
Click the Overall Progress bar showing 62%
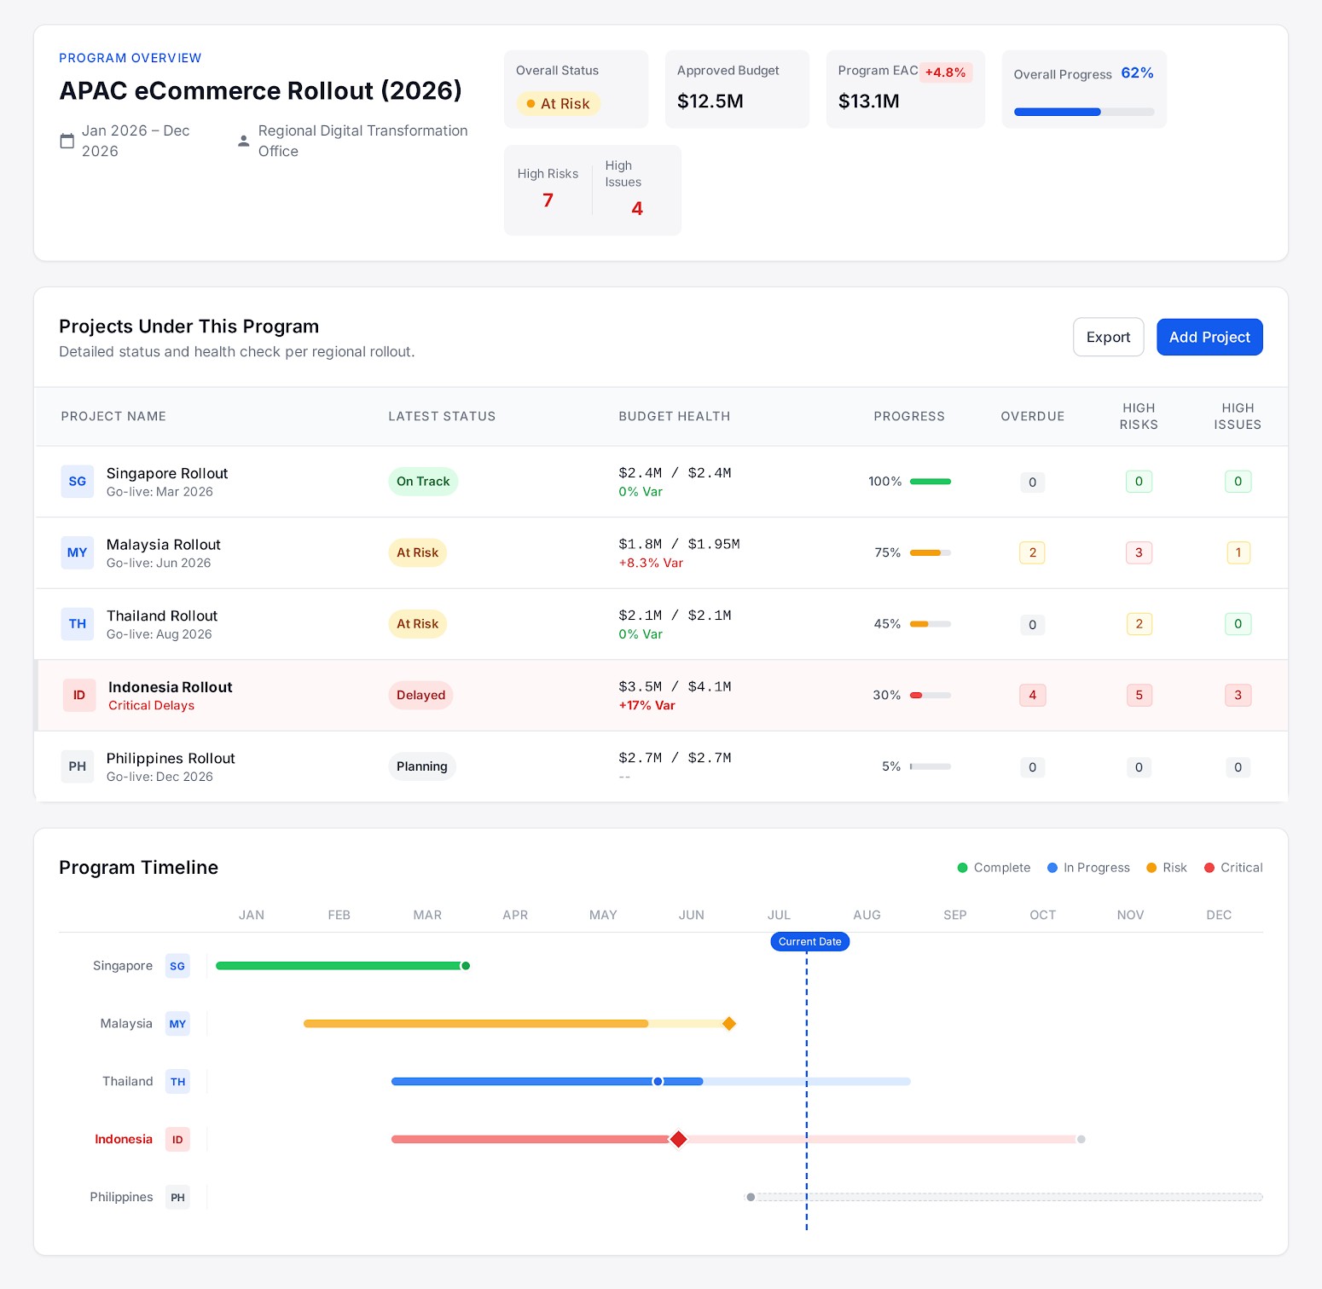pos(1084,112)
